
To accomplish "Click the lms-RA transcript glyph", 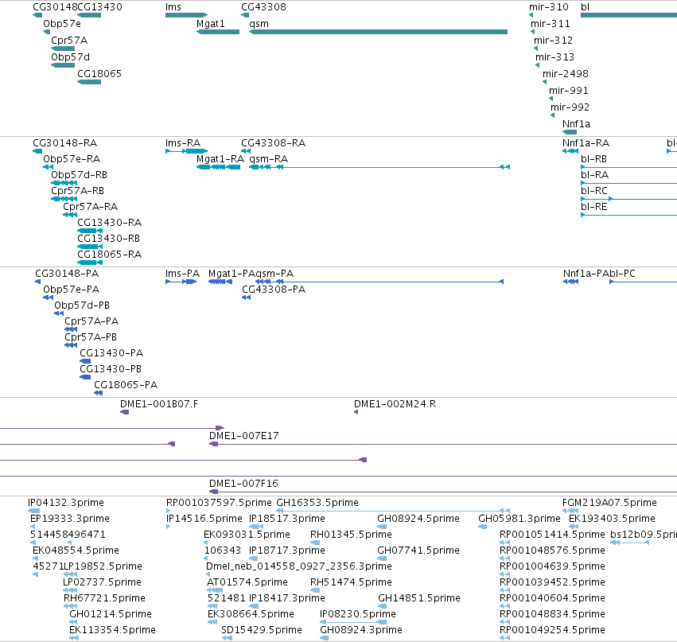I will [x=186, y=151].
